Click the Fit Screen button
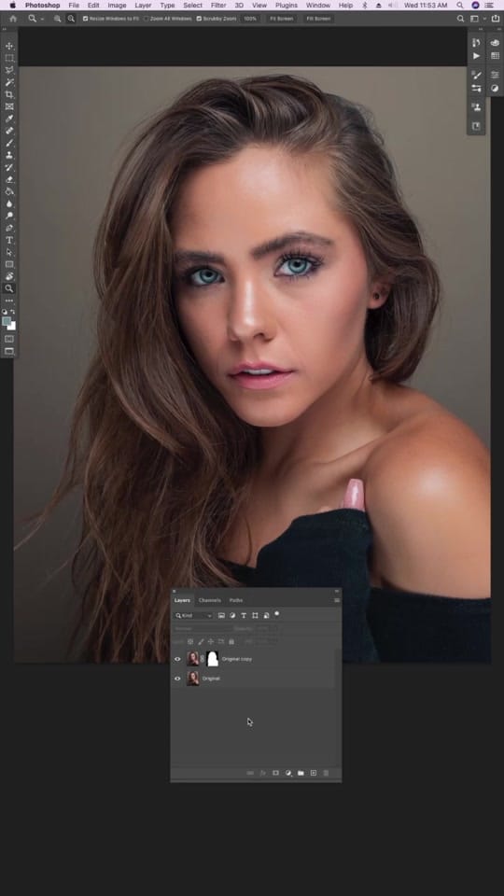 click(x=282, y=19)
